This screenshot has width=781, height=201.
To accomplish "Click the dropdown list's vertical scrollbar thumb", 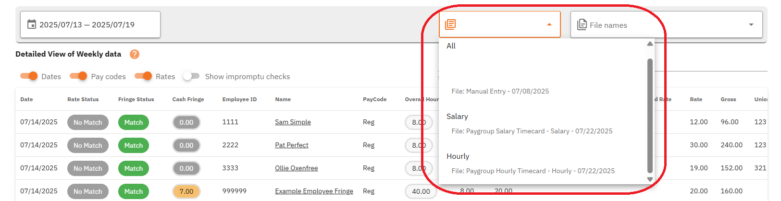I will [650, 115].
